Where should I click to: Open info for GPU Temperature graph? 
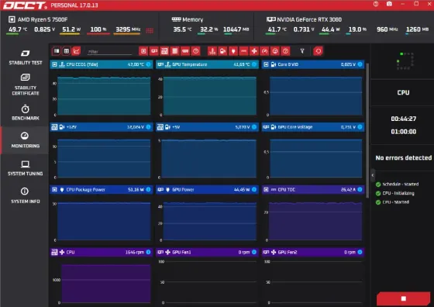tap(254, 64)
